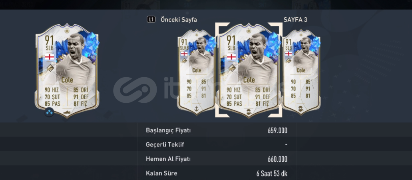The height and width of the screenshot is (180, 412).
Task: Click the Kalan Süre time value
Action: coord(272,174)
